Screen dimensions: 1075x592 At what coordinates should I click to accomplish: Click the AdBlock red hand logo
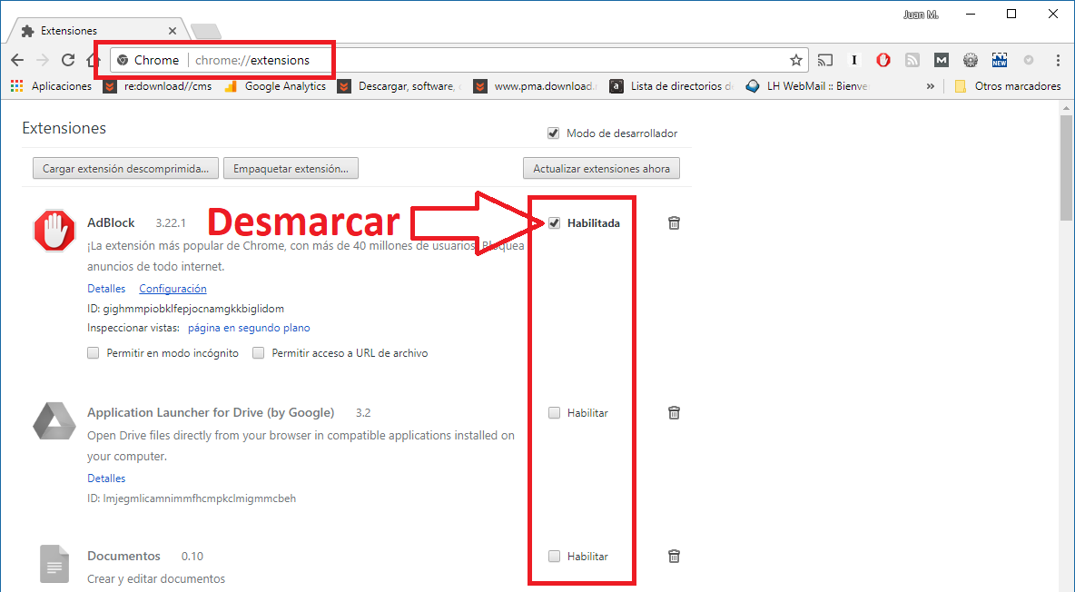(54, 231)
